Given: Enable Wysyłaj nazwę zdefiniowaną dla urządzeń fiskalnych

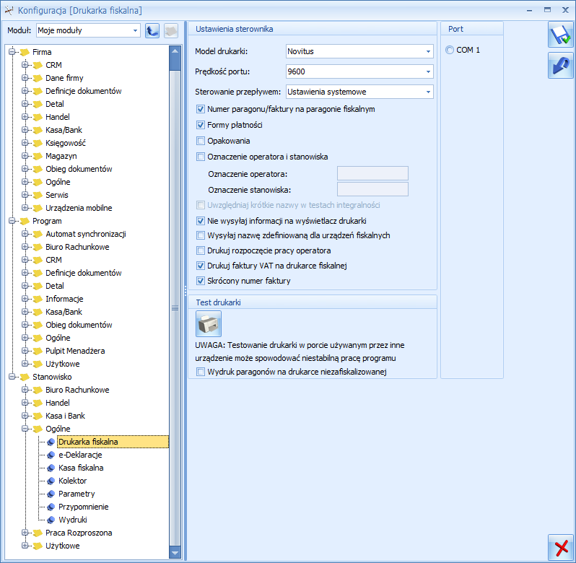Looking at the screenshot, I should 201,235.
